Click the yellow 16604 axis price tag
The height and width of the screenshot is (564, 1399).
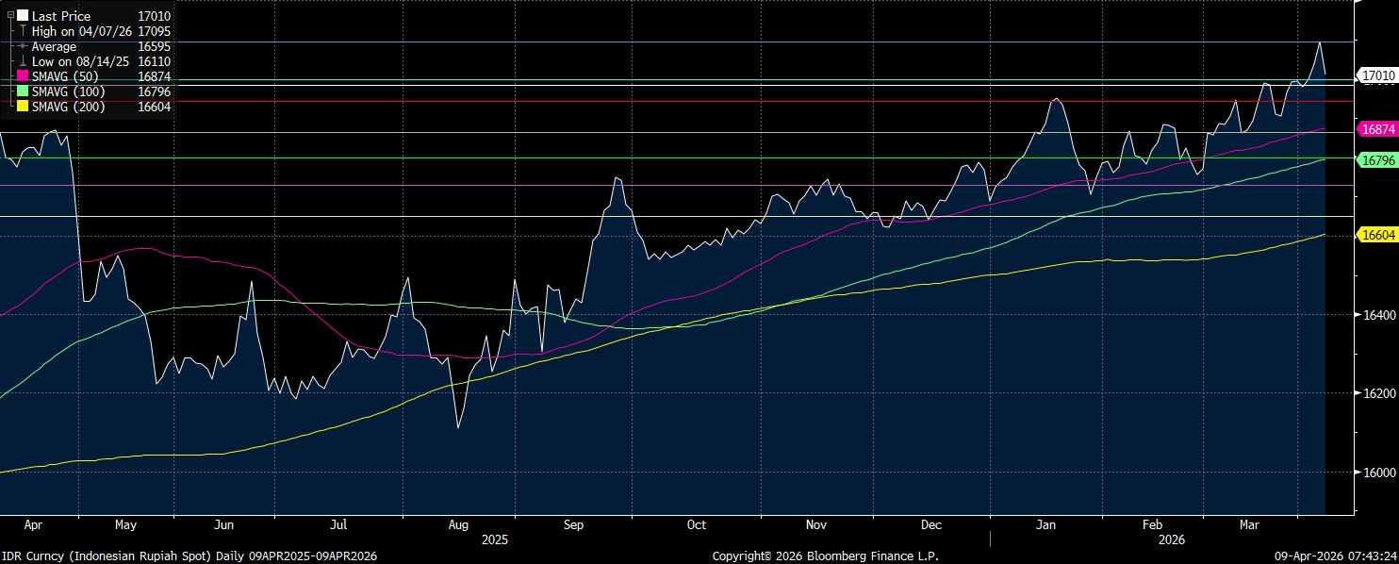[x=1377, y=234]
